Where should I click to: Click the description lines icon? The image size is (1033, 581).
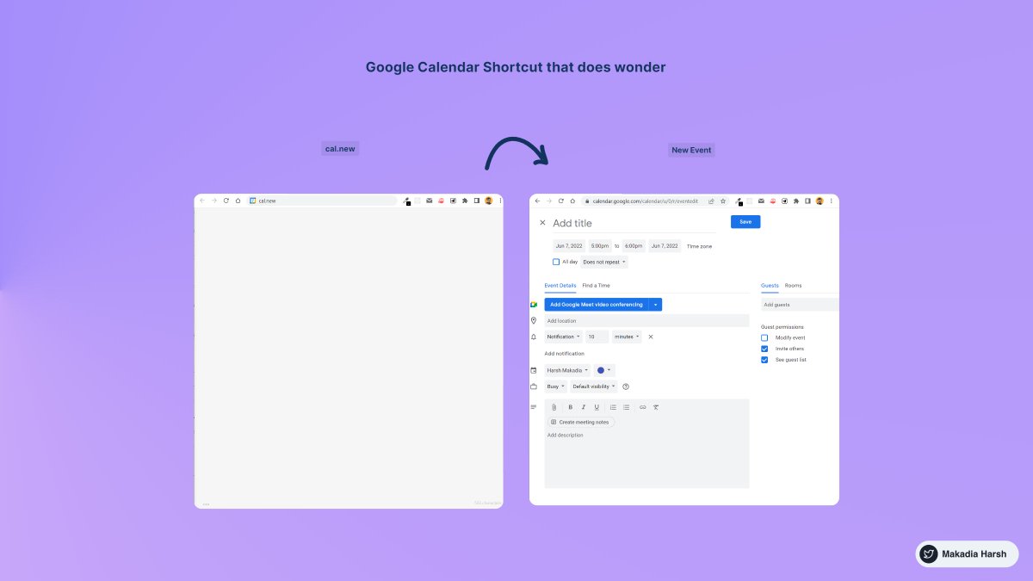[534, 407]
